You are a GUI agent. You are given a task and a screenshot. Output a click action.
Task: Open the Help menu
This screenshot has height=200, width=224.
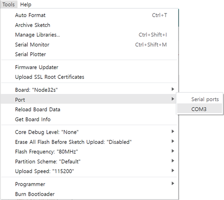click(26, 5)
